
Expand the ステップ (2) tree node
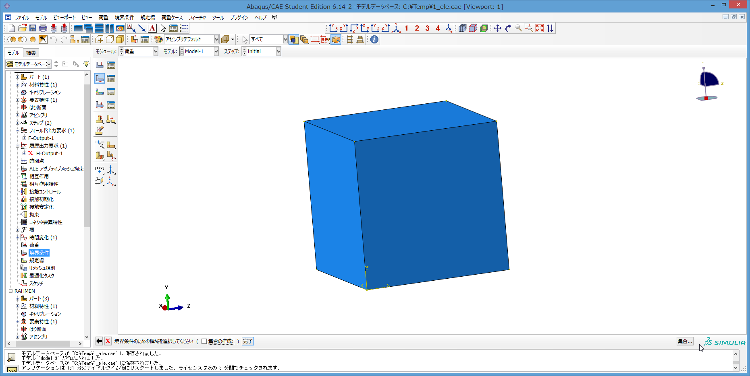pyautogui.click(x=17, y=123)
